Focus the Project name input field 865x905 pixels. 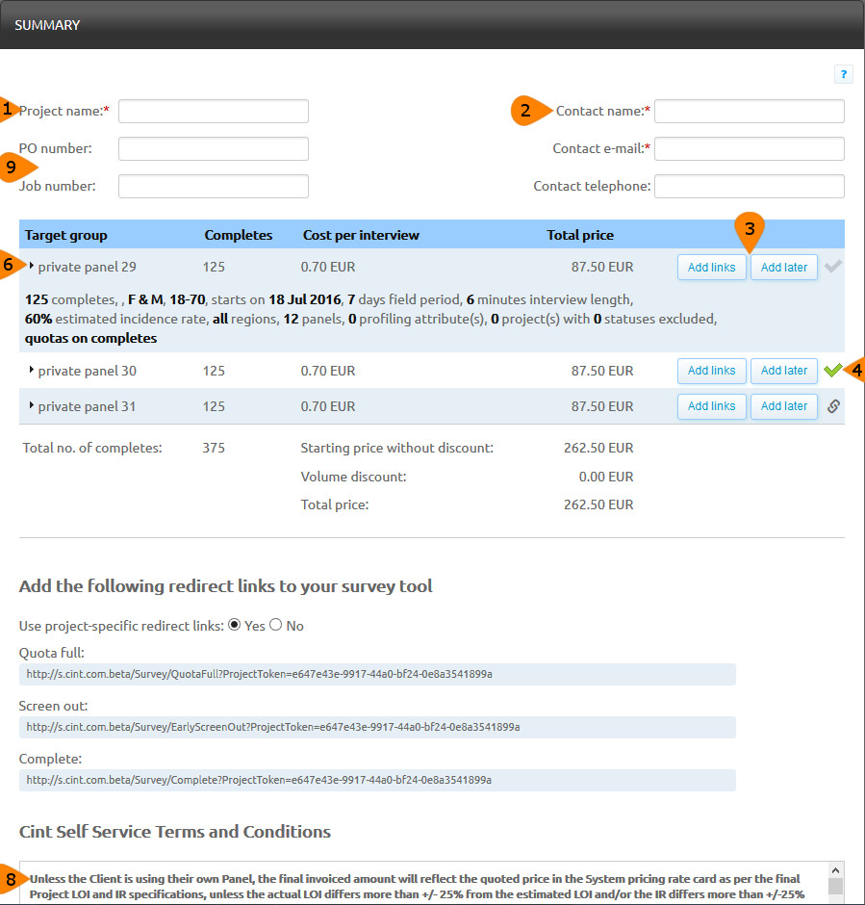(213, 111)
